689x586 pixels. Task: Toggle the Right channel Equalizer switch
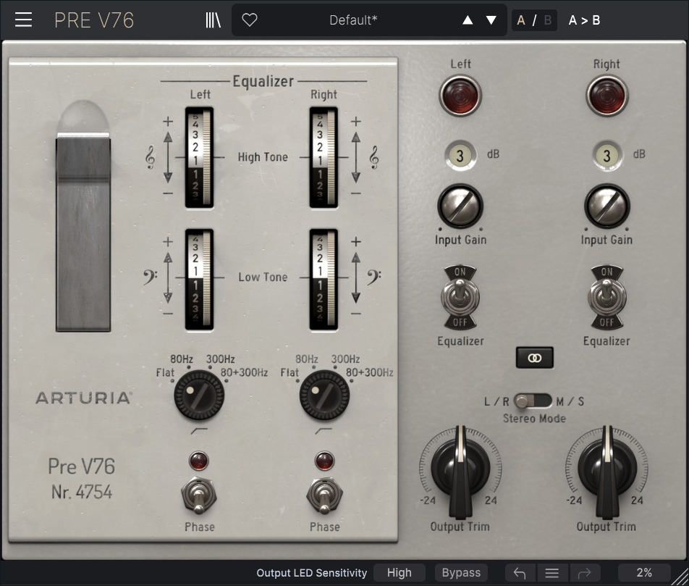tap(606, 298)
